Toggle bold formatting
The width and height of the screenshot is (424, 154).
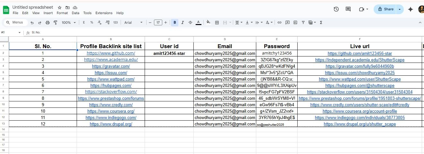(175, 22)
